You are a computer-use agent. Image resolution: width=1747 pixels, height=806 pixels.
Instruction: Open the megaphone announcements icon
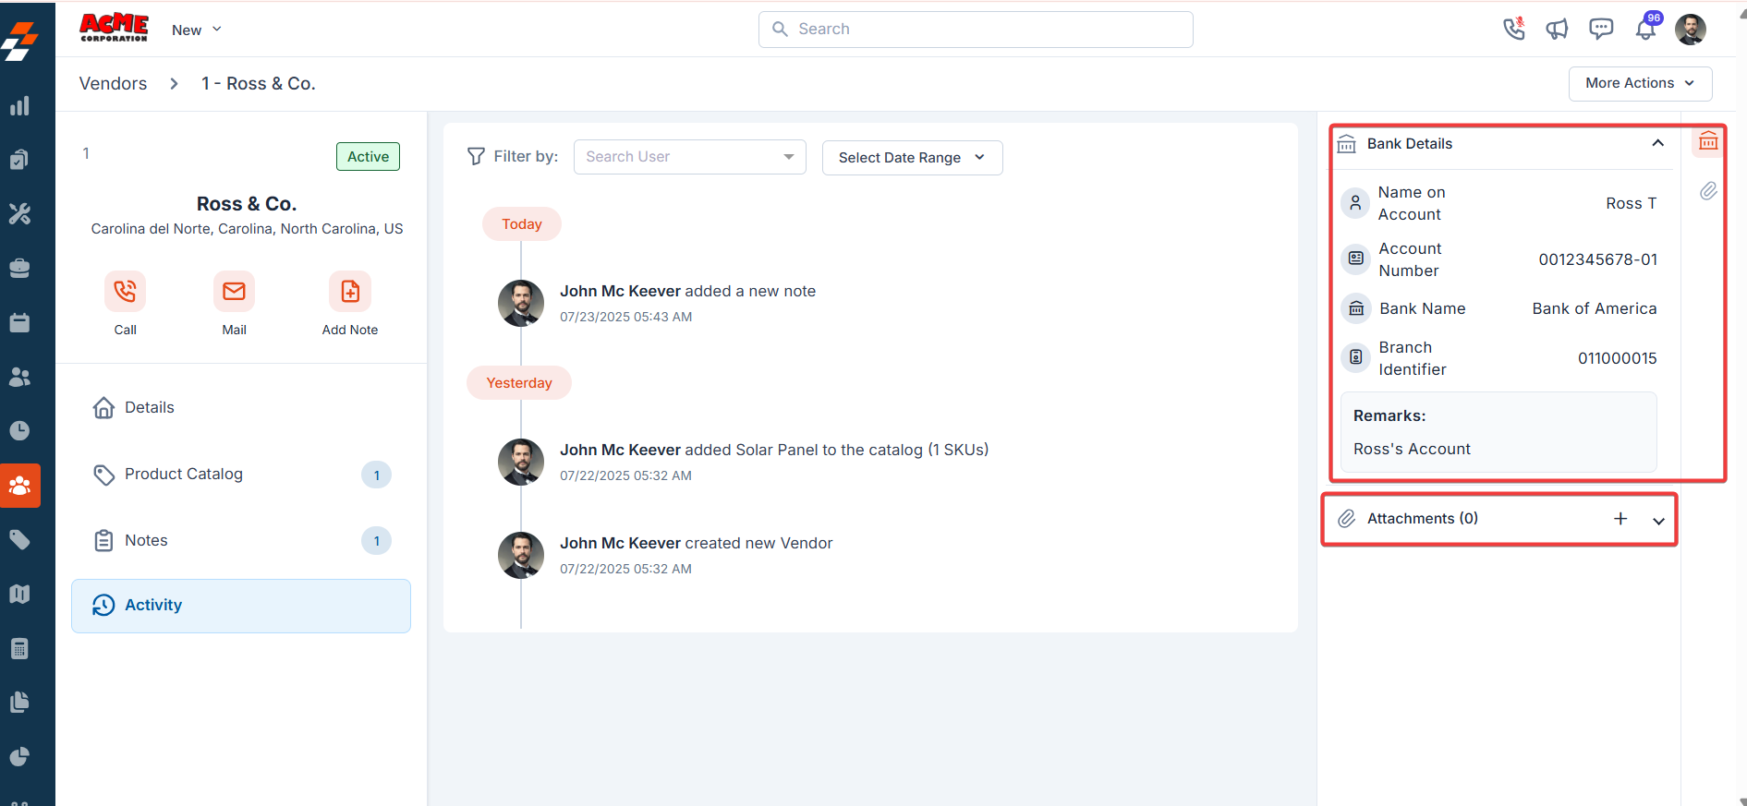(x=1557, y=30)
